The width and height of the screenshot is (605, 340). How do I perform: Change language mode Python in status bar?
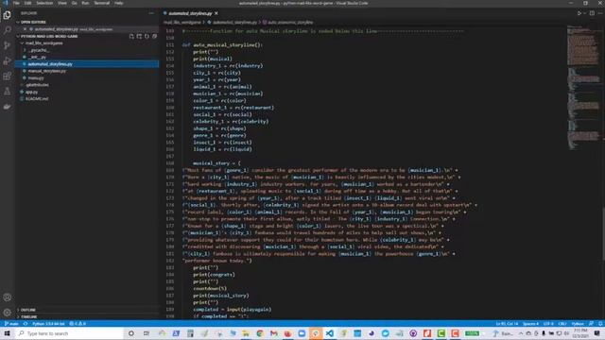[x=578, y=323]
